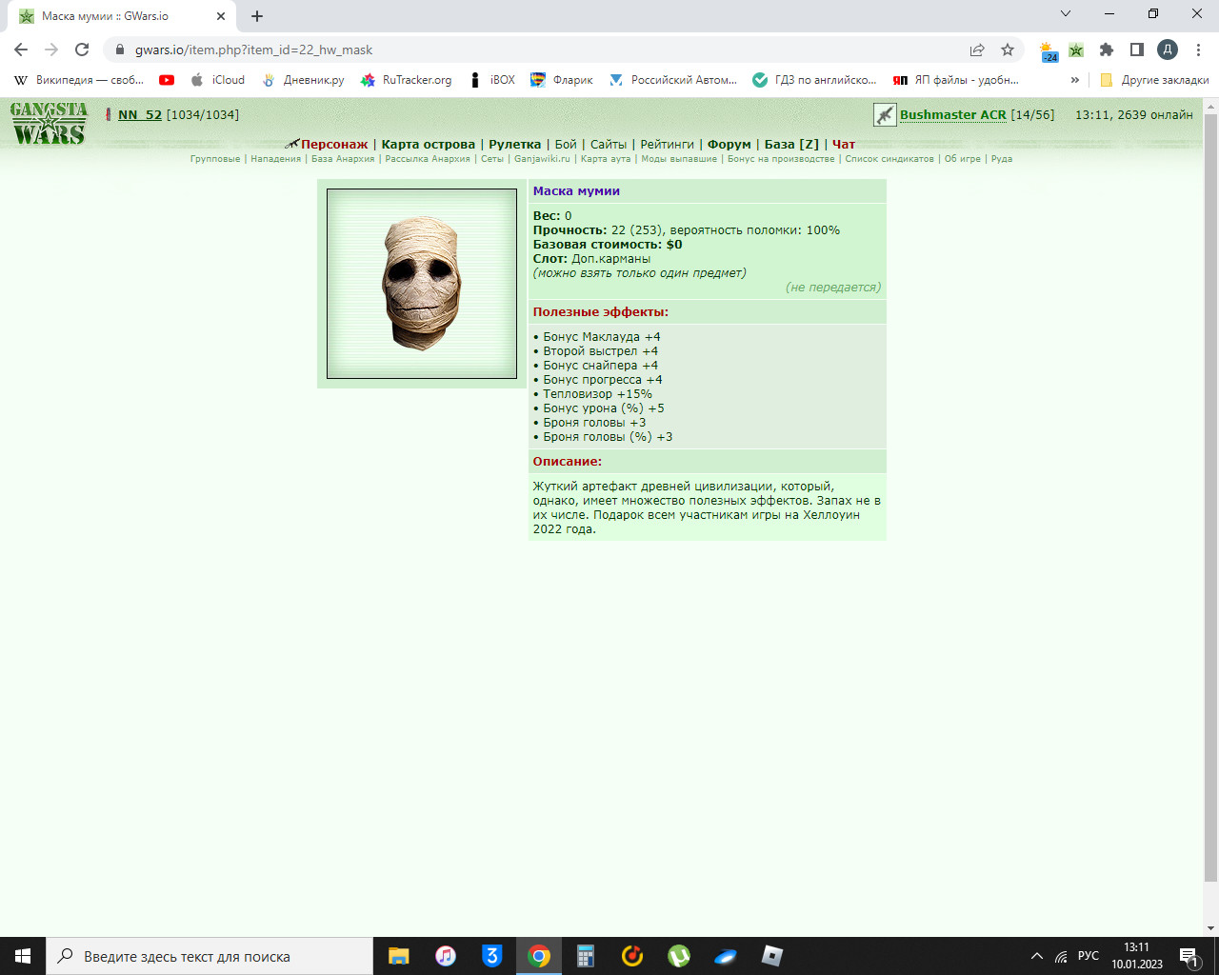Viewport: 1219px width, 975px height.
Task: Open the Другие закладки folder
Action: (1153, 80)
